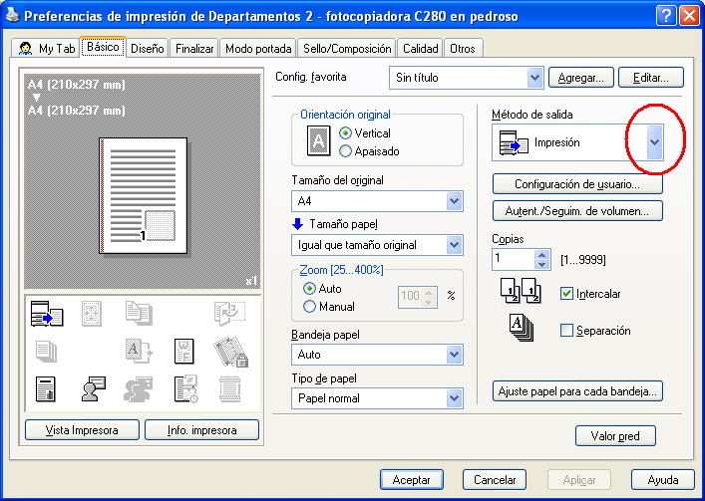Image resolution: width=705 pixels, height=501 pixels.
Task: Click zoom percent down arrow
Action: [x=429, y=302]
